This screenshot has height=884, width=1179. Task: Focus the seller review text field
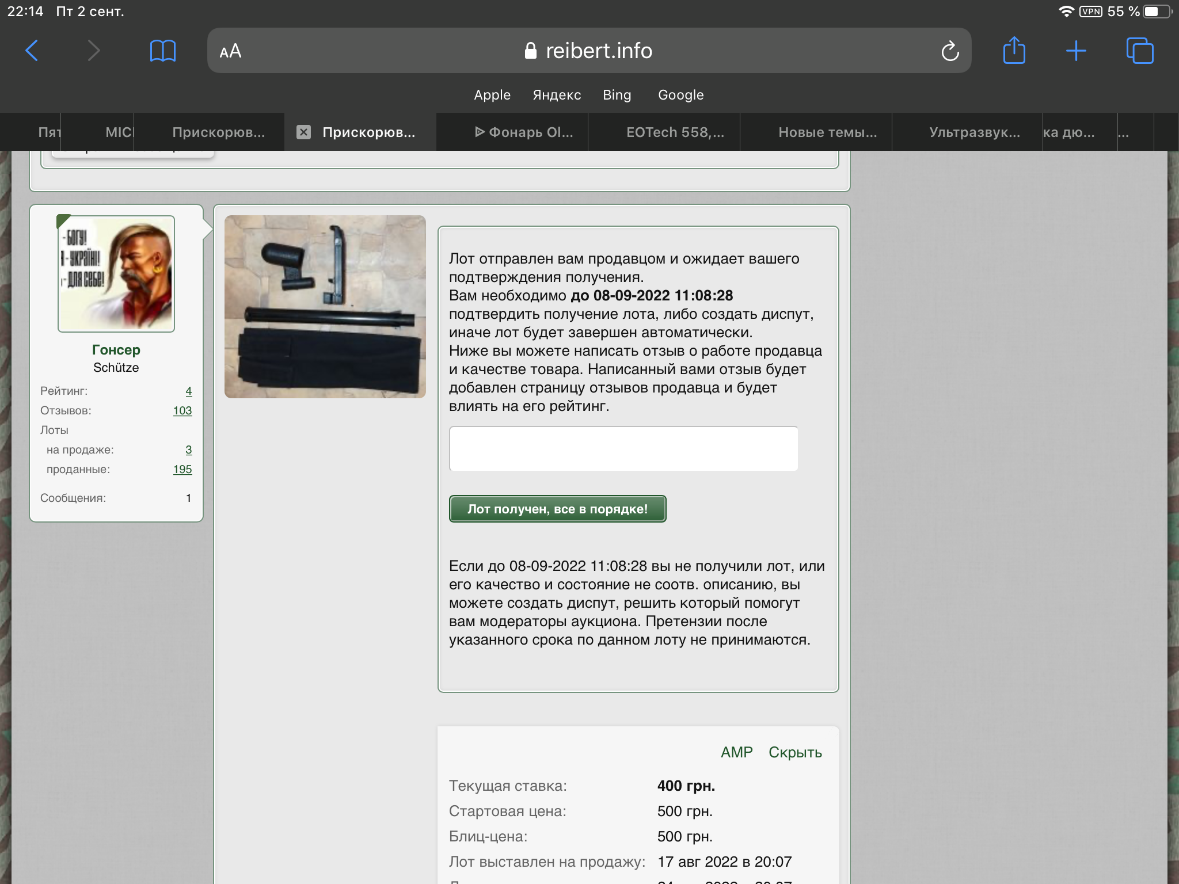623,448
